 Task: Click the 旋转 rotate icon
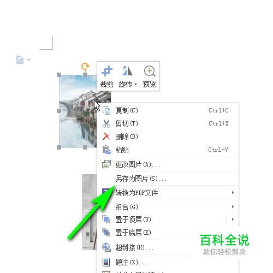[x=127, y=71]
